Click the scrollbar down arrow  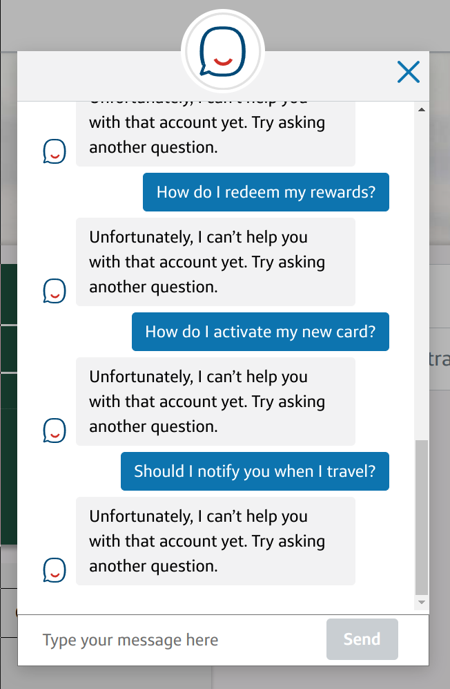coord(422,603)
